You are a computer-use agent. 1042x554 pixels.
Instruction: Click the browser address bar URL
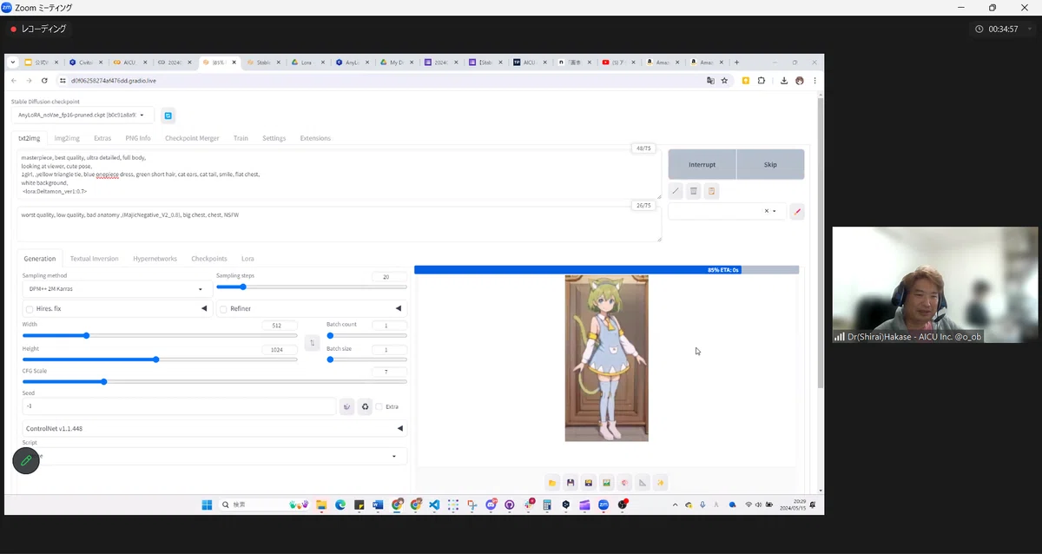tap(113, 81)
